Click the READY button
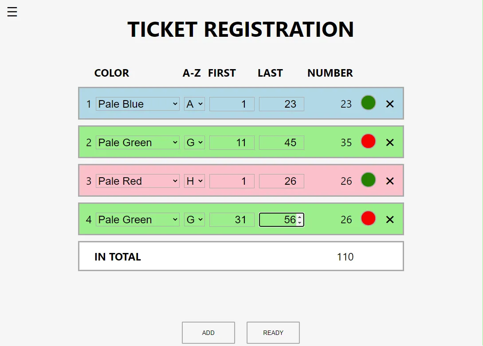This screenshot has width=483, height=346. pos(273,332)
